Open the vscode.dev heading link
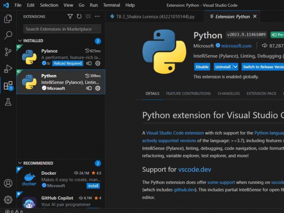The width and height of the screenshot is (284, 213). 195,169
